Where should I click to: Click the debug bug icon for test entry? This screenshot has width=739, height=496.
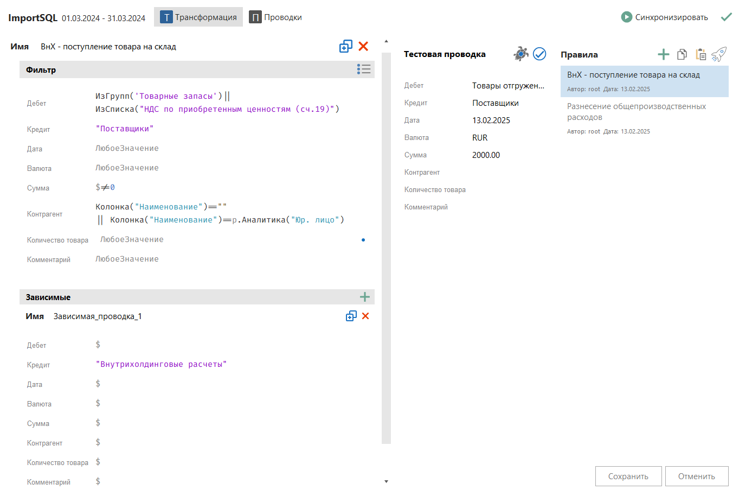click(x=521, y=54)
